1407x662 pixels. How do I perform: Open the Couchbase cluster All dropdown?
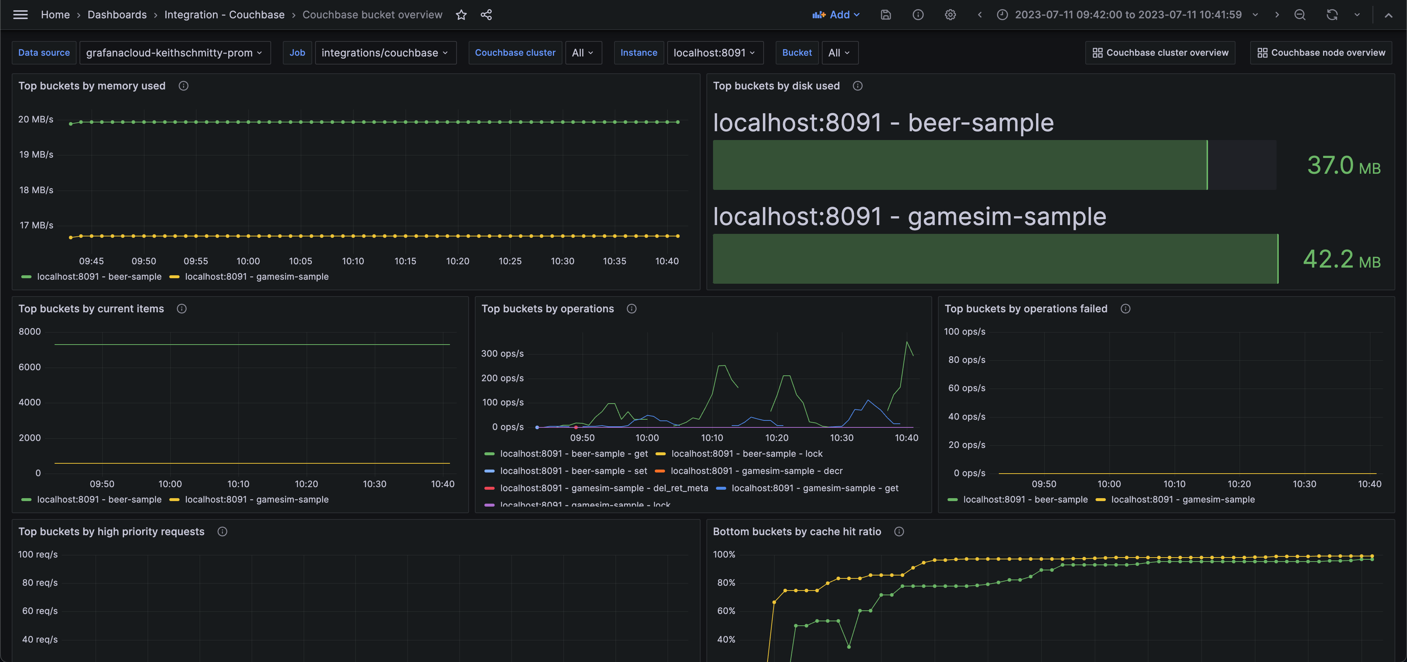[x=583, y=52]
